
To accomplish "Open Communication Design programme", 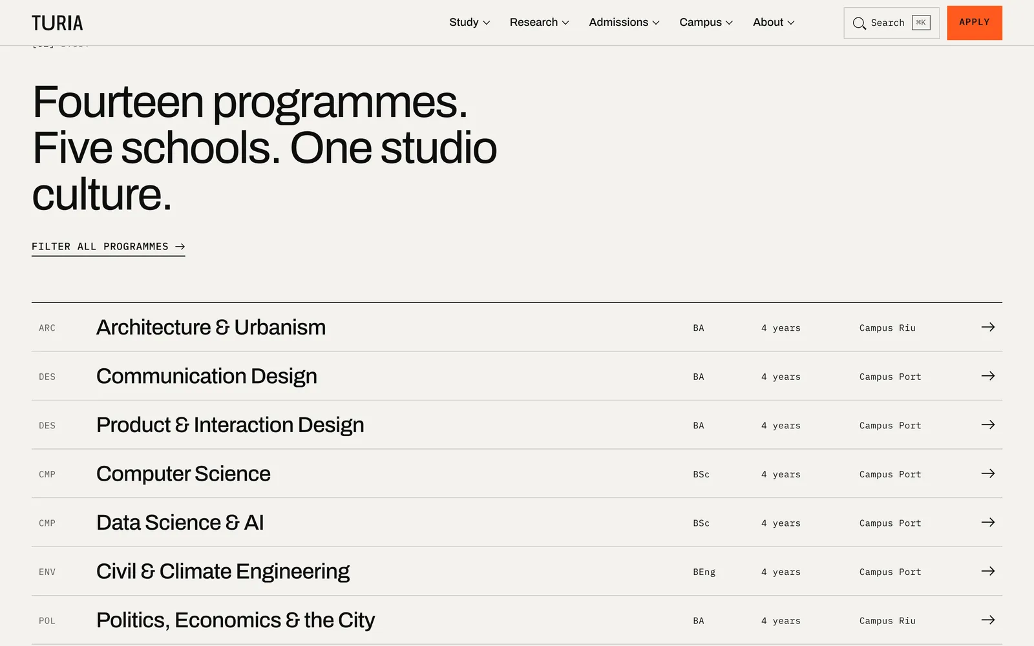I will (517, 376).
